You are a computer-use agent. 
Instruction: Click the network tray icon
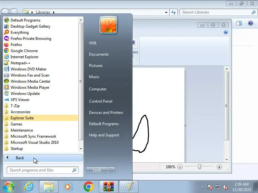point(218,187)
